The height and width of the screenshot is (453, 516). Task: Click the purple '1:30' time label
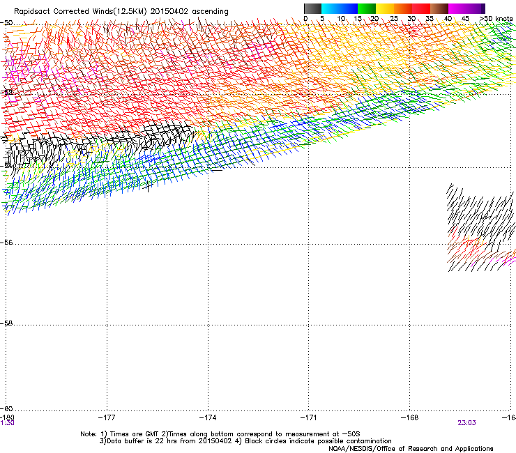(7, 423)
